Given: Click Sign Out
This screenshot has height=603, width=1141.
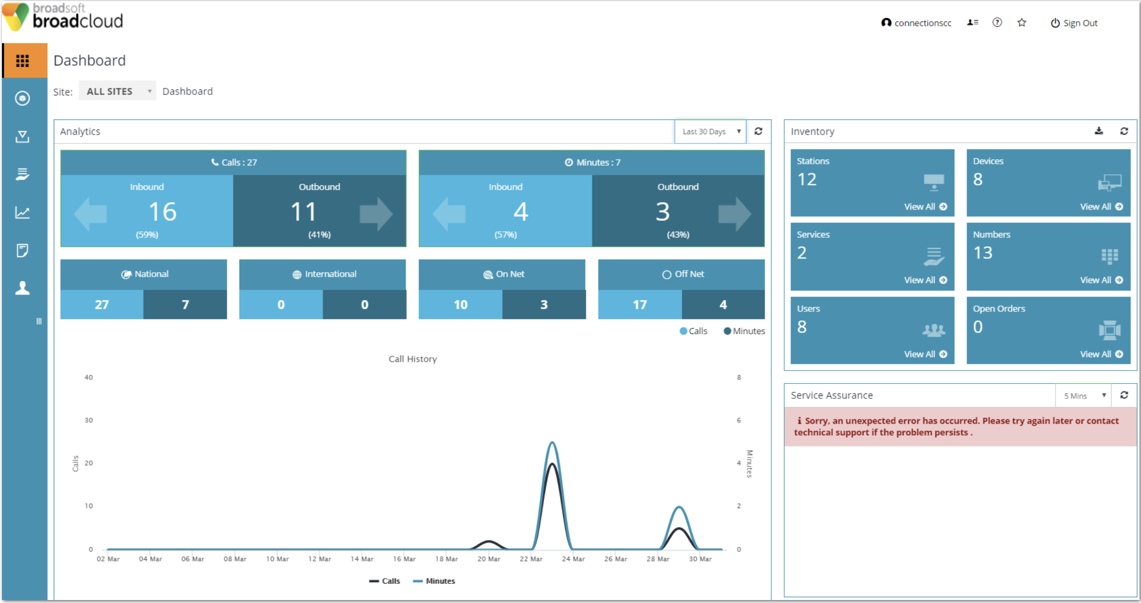Looking at the screenshot, I should point(1074,23).
